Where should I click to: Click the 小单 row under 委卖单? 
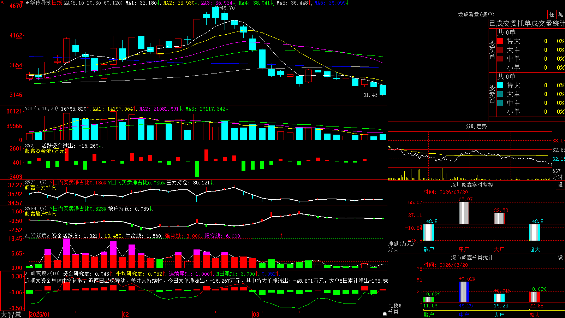click(x=531, y=112)
